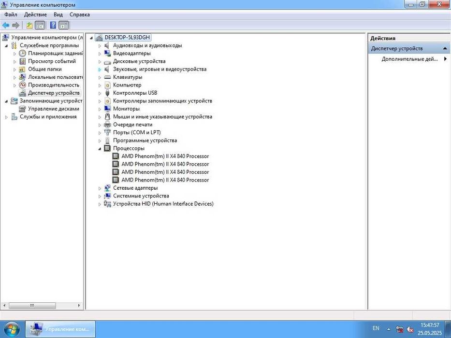Select Локальные пользователи in the left tree
This screenshot has height=338, width=451.
coord(56,77)
